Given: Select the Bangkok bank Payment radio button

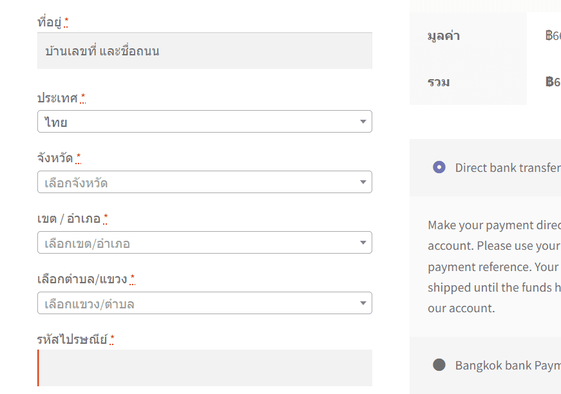Looking at the screenshot, I should point(439,365).
